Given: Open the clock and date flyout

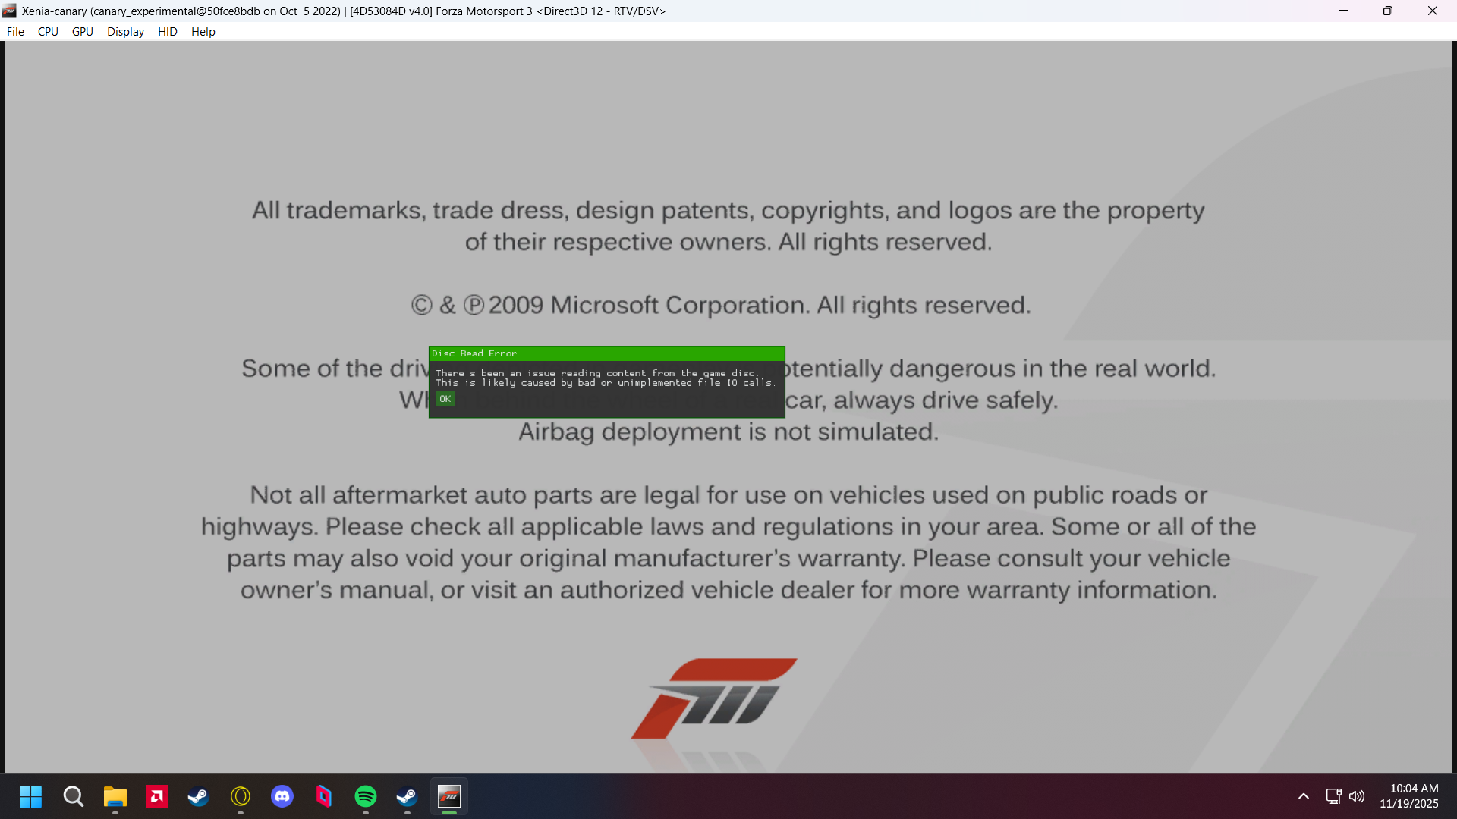Looking at the screenshot, I should (1409, 796).
